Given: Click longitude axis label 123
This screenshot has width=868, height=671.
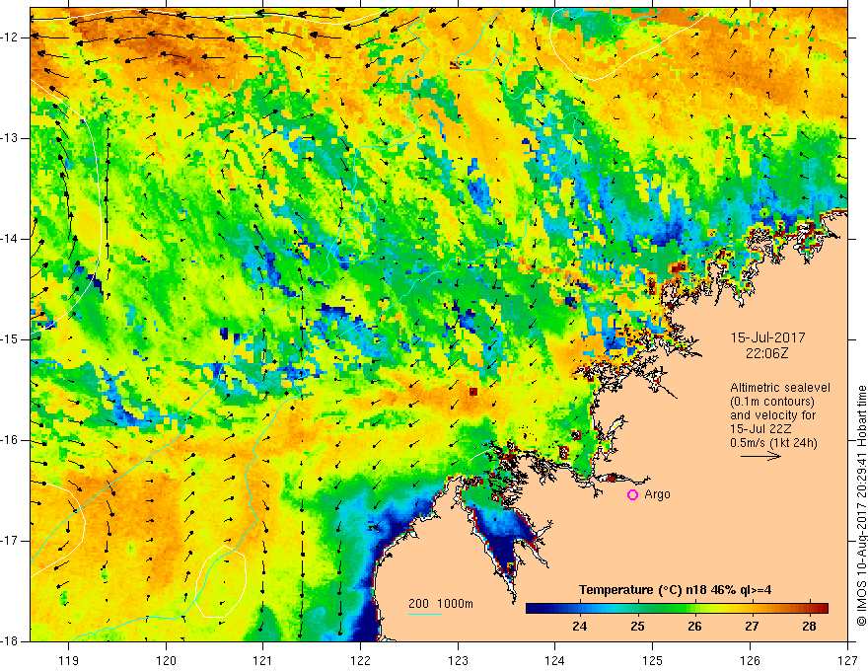Looking at the screenshot, I should tap(458, 660).
